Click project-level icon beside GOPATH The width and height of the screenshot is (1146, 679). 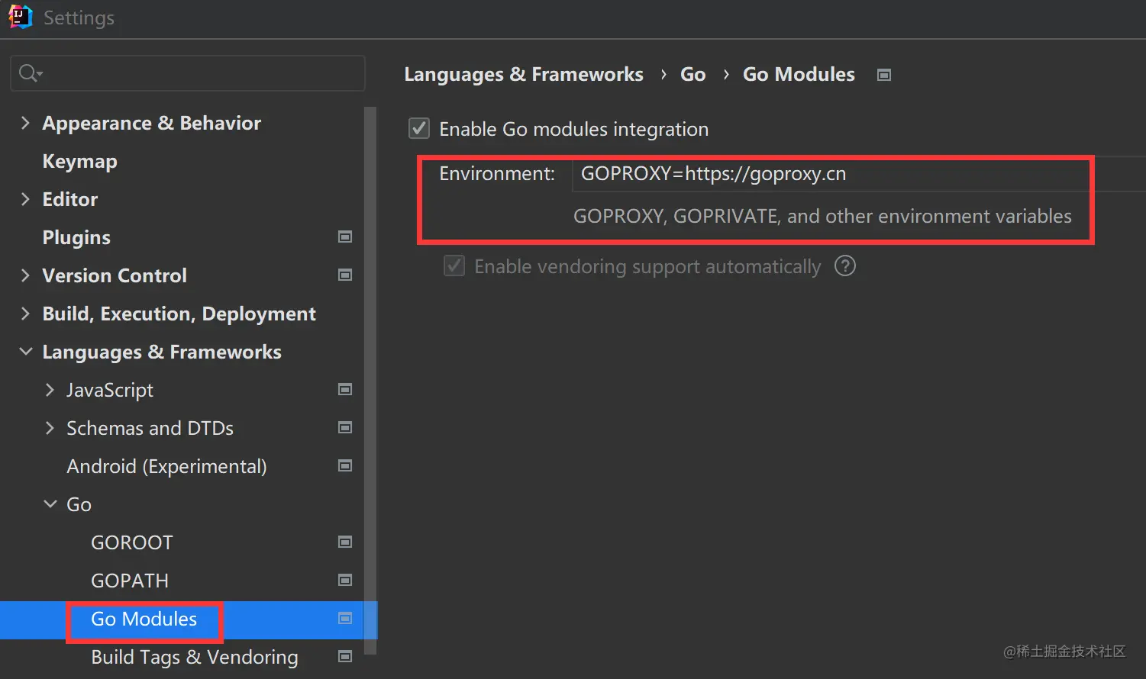[345, 581]
